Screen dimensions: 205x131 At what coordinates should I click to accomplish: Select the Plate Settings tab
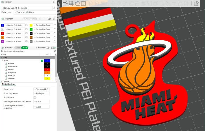(x=9, y=84)
